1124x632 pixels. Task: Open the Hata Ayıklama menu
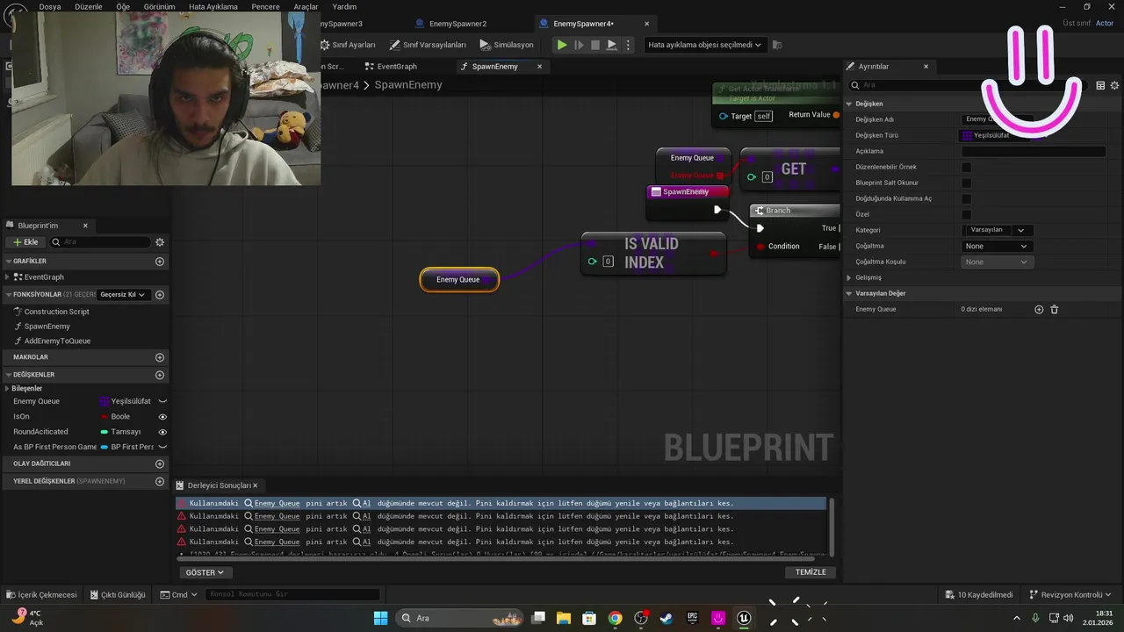[213, 6]
